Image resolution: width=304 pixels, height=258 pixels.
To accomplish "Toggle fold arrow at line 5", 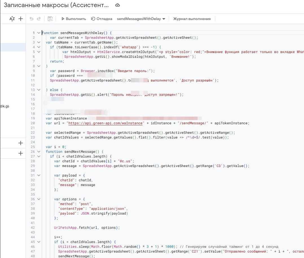I will click(x=39, y=52).
